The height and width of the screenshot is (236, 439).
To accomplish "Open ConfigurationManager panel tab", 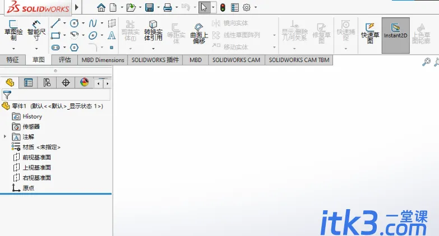I will coord(47,83).
